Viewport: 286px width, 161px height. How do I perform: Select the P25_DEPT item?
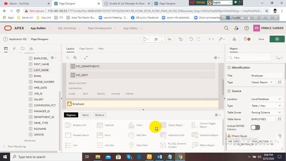pos(142,75)
